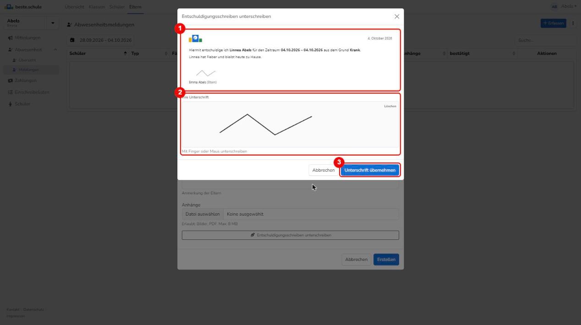Click Abbrechen in the signature dialog

(x=323, y=170)
